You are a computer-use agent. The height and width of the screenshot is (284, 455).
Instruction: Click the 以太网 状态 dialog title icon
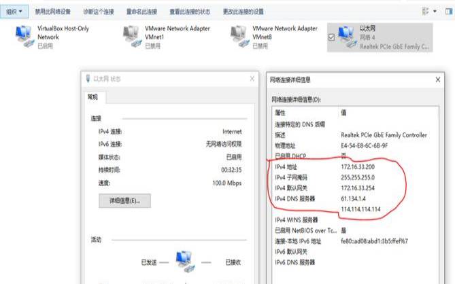click(x=88, y=79)
